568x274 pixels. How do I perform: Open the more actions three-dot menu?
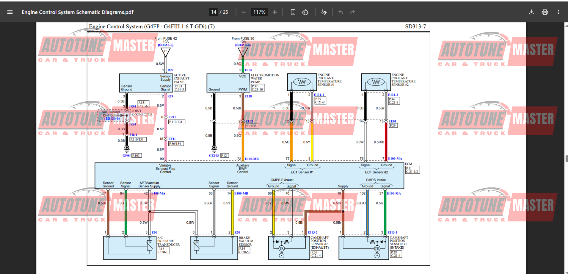[x=558, y=12]
